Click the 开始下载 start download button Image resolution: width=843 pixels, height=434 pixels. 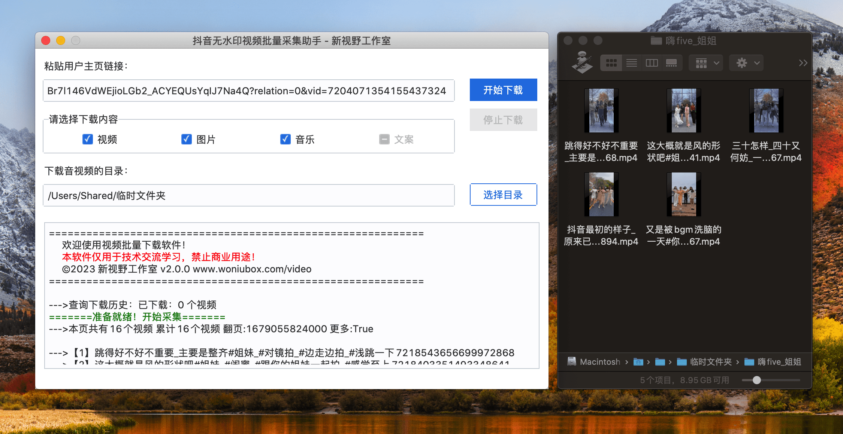(503, 90)
